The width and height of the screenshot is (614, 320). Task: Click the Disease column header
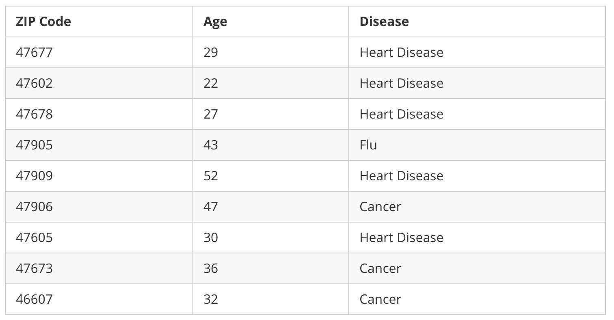tap(384, 22)
